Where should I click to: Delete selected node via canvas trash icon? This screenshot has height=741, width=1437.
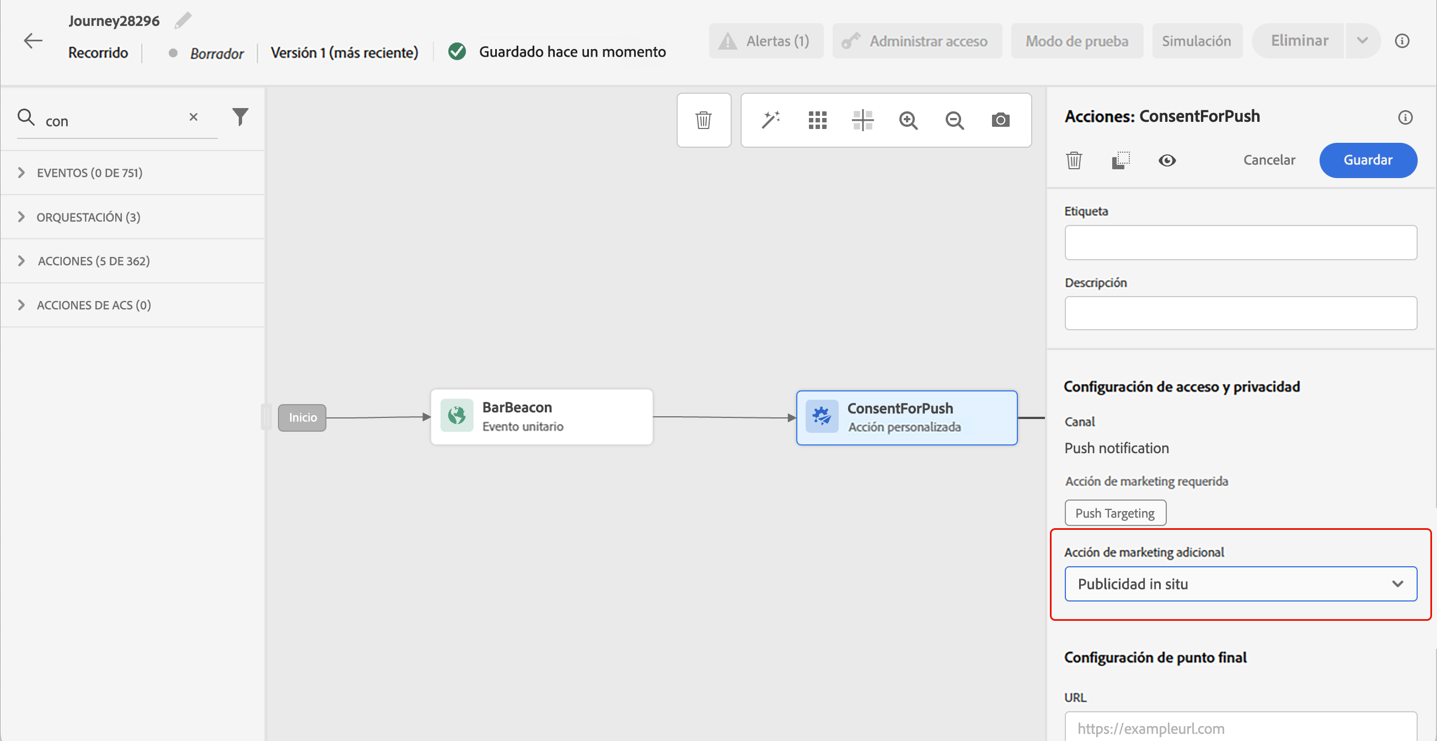click(704, 120)
